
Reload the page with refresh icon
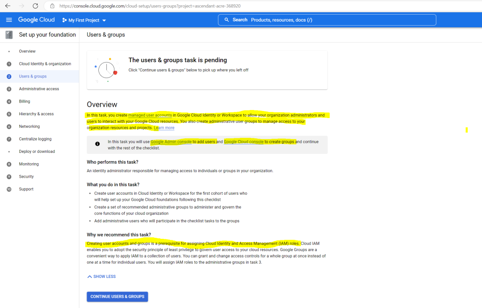click(35, 6)
